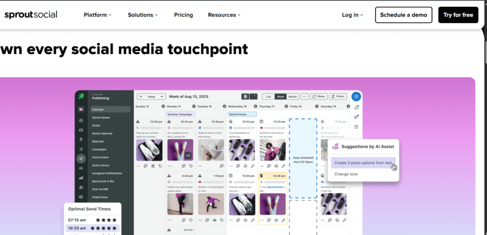The width and height of the screenshot is (487, 235).
Task: Open the gauge dashboard icon in the sidebar
Action: click(81, 120)
